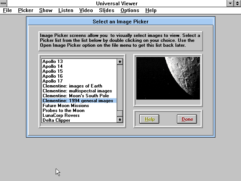
Task: Click the maximize arrow in title bar
Action: pos(237,3)
